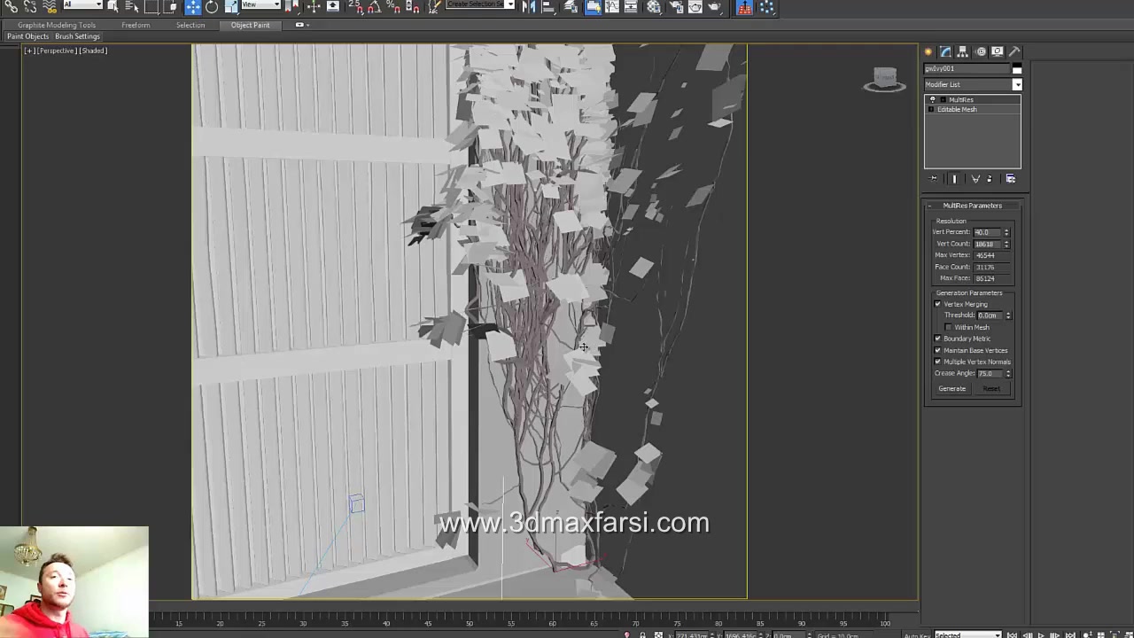Open the Motion command panel
Viewport: 1134px width, 638px height.
coord(981,51)
